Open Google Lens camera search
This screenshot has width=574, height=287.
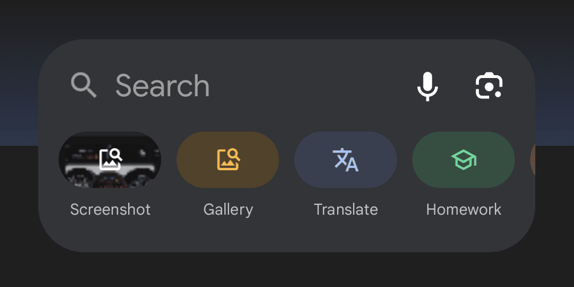click(489, 87)
